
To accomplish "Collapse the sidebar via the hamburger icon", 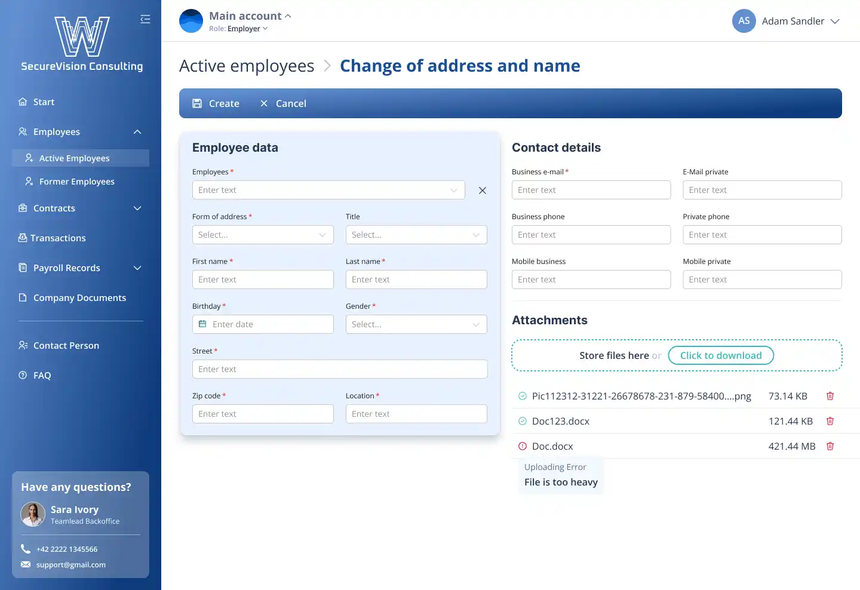I will pos(145,19).
